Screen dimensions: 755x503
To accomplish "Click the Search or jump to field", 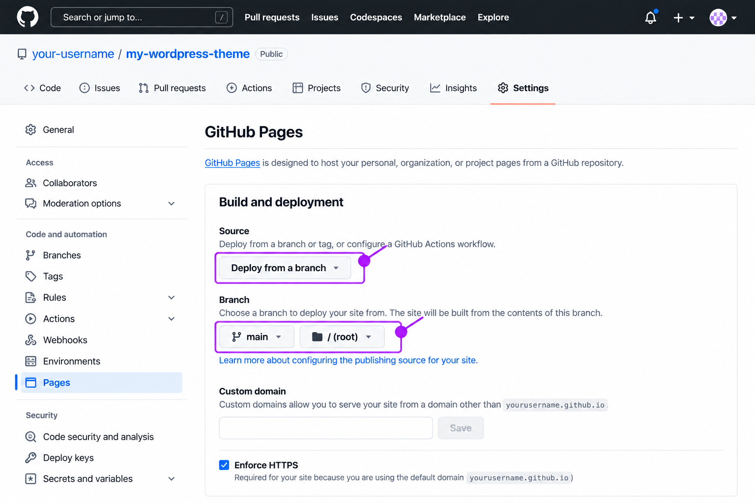I will [x=142, y=17].
